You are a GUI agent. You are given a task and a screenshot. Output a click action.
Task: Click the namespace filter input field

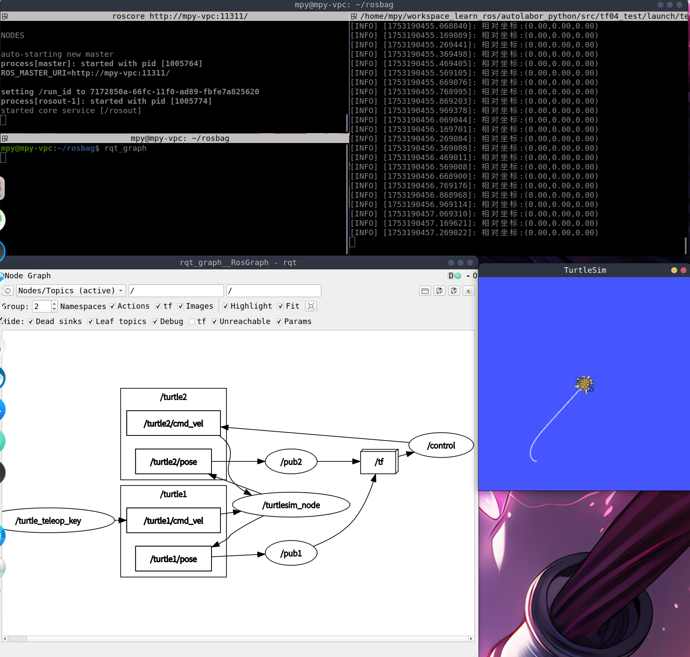[x=176, y=291]
